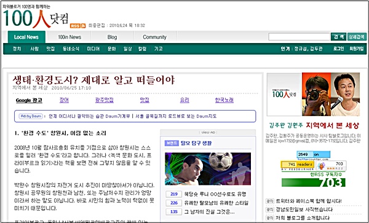Click the soccer ball ad banner image
Screen dimensions: 369x223
tap(208, 169)
